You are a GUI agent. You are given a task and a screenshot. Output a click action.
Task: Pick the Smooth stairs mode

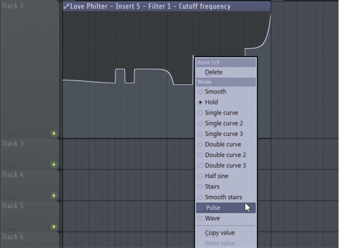(x=226, y=197)
